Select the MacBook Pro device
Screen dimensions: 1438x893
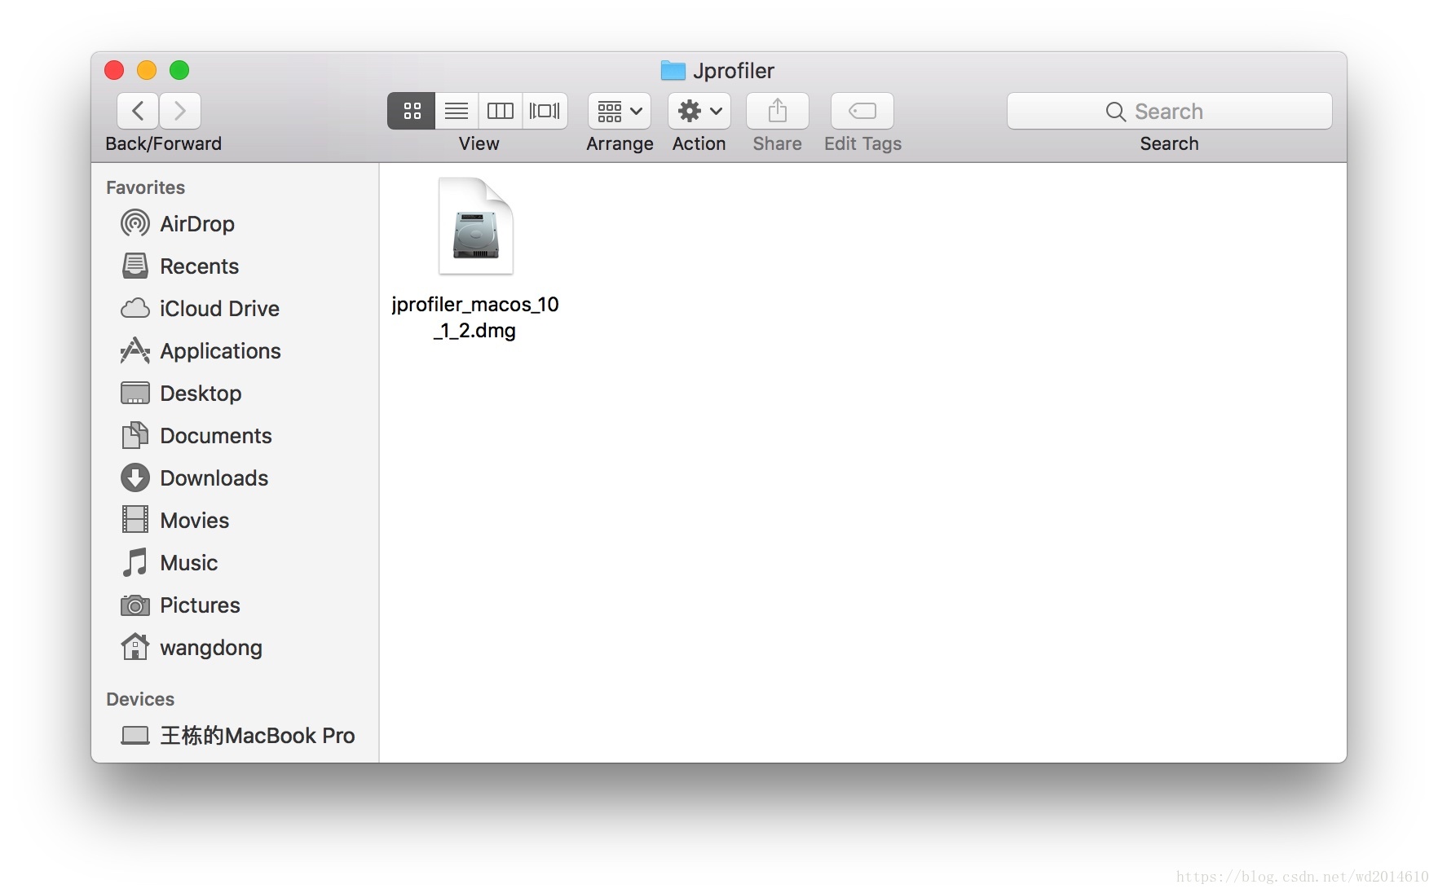click(x=235, y=735)
